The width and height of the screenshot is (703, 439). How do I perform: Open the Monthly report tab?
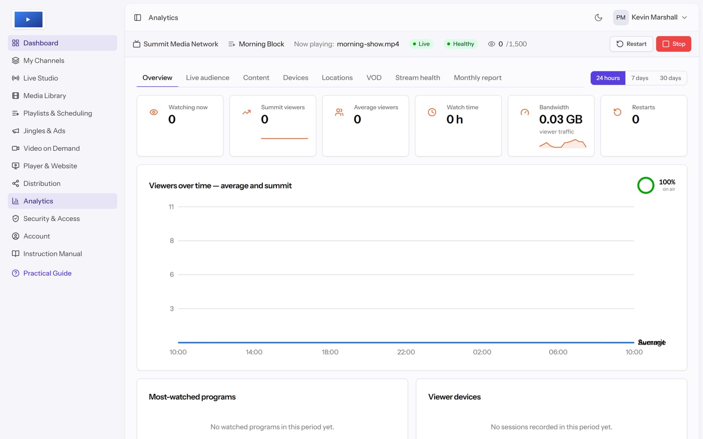click(x=478, y=78)
